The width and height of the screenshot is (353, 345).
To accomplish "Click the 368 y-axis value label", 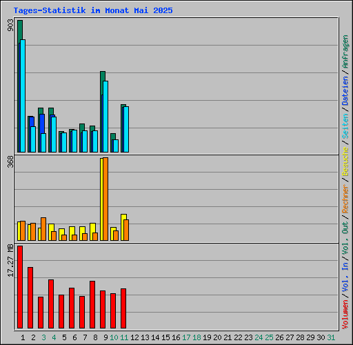I will tap(10, 161).
